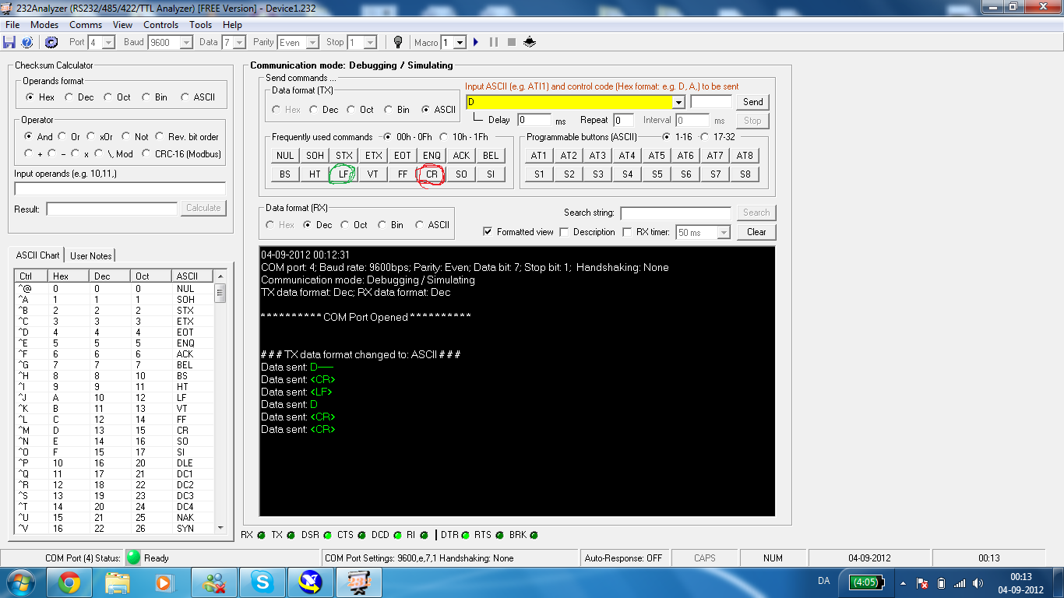Open the Port number dropdown
The image size is (1064, 598).
click(x=109, y=43)
